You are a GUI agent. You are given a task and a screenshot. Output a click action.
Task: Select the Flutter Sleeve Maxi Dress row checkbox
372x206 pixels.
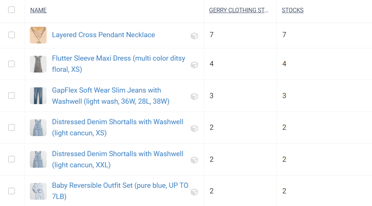point(12,64)
